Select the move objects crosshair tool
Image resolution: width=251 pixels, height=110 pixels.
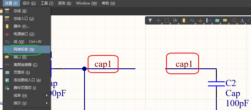click(158, 20)
